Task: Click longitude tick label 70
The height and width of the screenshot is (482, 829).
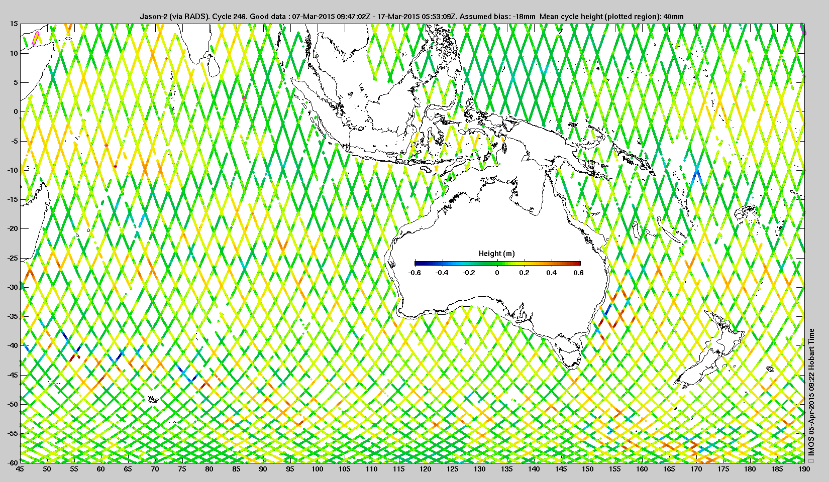Action: [x=155, y=469]
